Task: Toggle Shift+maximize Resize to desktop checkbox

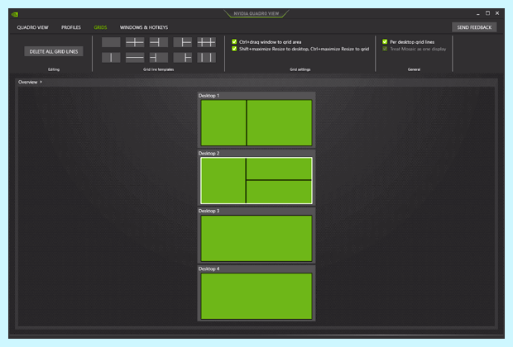Action: click(234, 49)
